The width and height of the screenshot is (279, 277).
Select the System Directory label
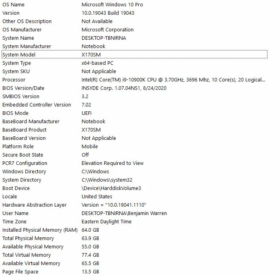22,180
